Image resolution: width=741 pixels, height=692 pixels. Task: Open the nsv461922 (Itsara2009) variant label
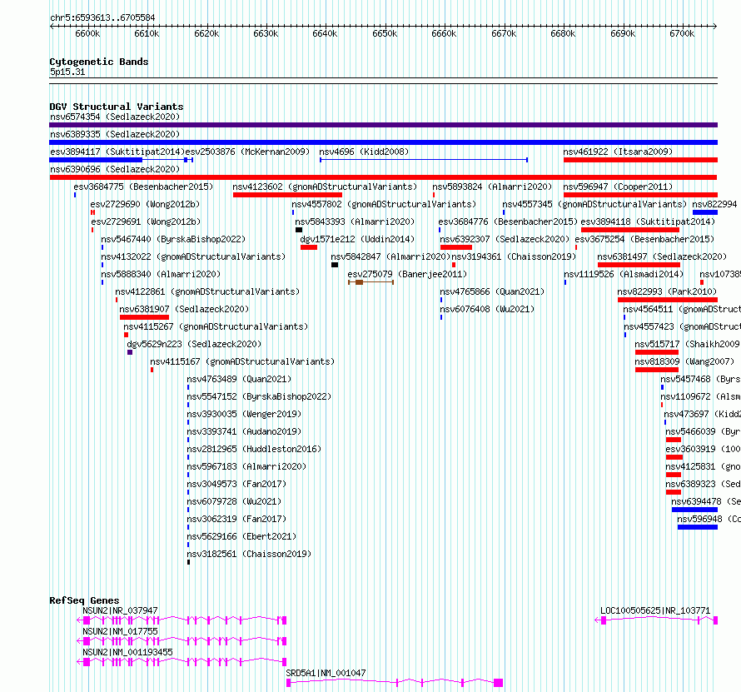[x=618, y=152]
